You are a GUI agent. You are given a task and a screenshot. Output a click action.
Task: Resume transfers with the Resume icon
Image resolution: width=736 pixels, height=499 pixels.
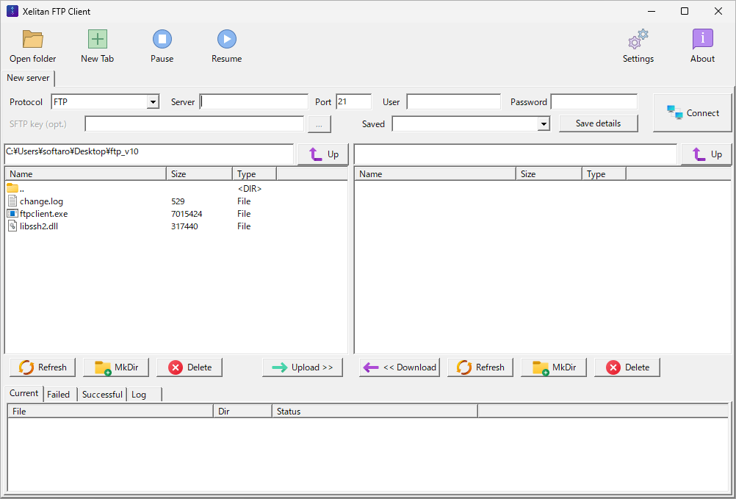(227, 40)
